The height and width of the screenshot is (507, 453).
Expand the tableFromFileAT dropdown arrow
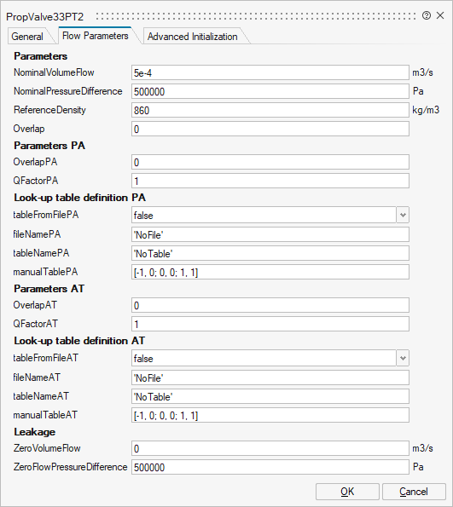click(403, 358)
